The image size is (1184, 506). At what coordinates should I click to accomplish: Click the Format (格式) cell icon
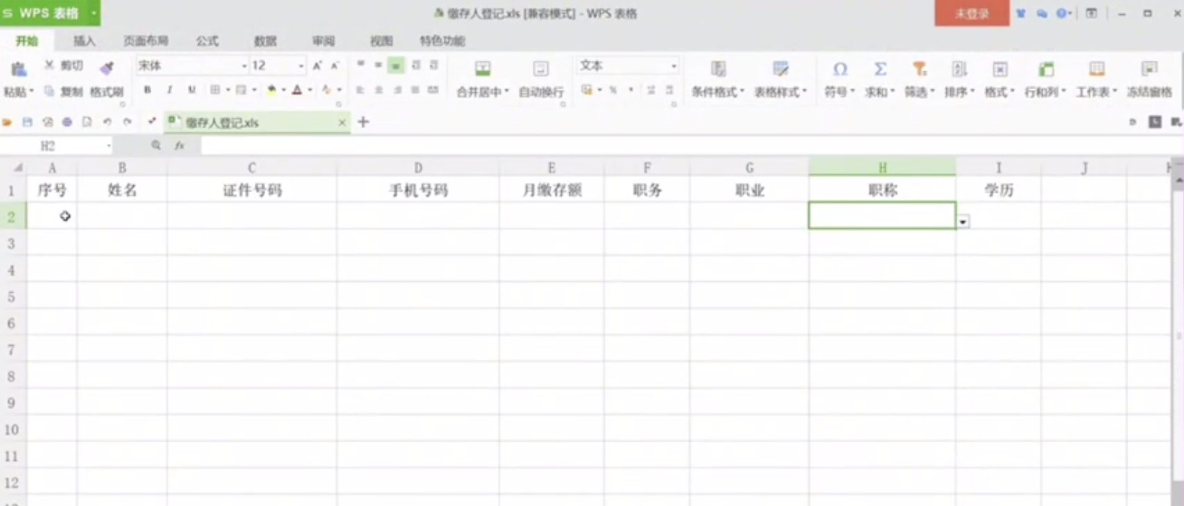click(x=1000, y=69)
